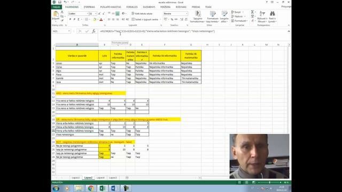Open the Format cells dropdown
This screenshot has width=342, height=192.
pos(239,21)
